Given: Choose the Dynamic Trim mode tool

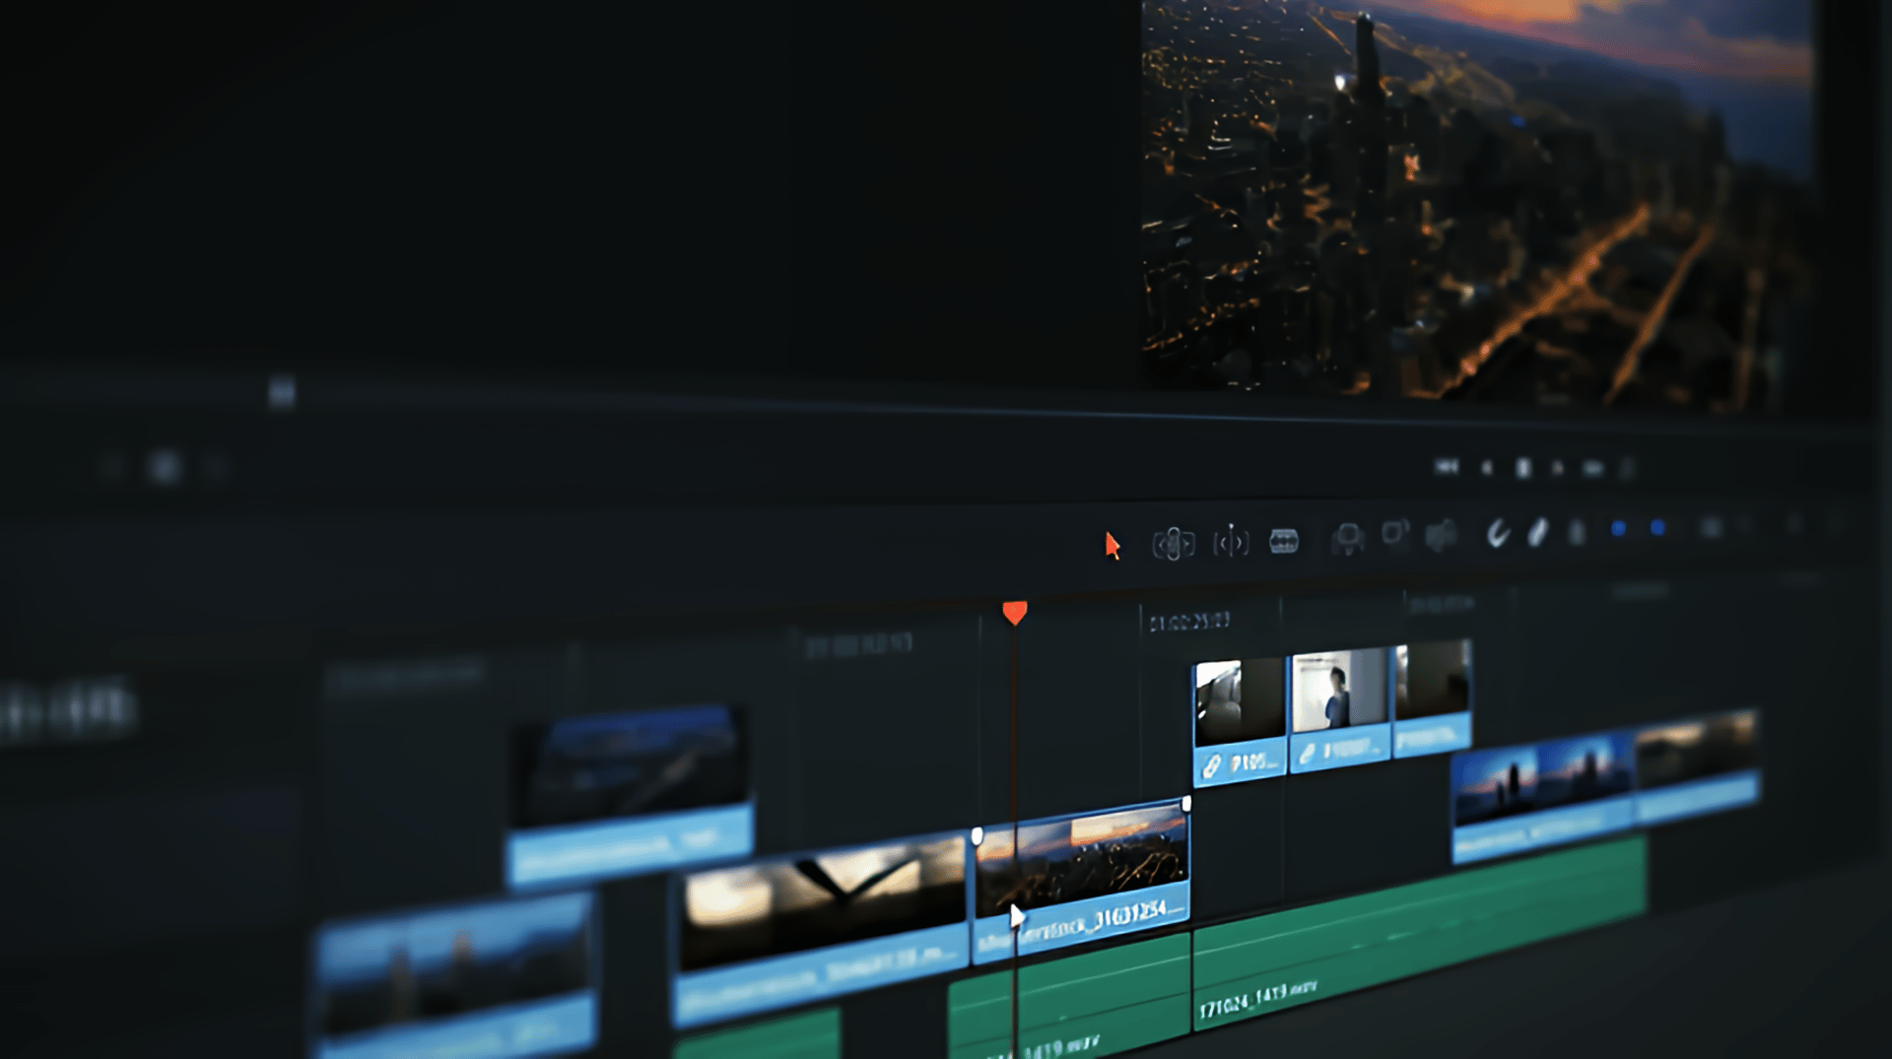Looking at the screenshot, I should coord(1231,541).
